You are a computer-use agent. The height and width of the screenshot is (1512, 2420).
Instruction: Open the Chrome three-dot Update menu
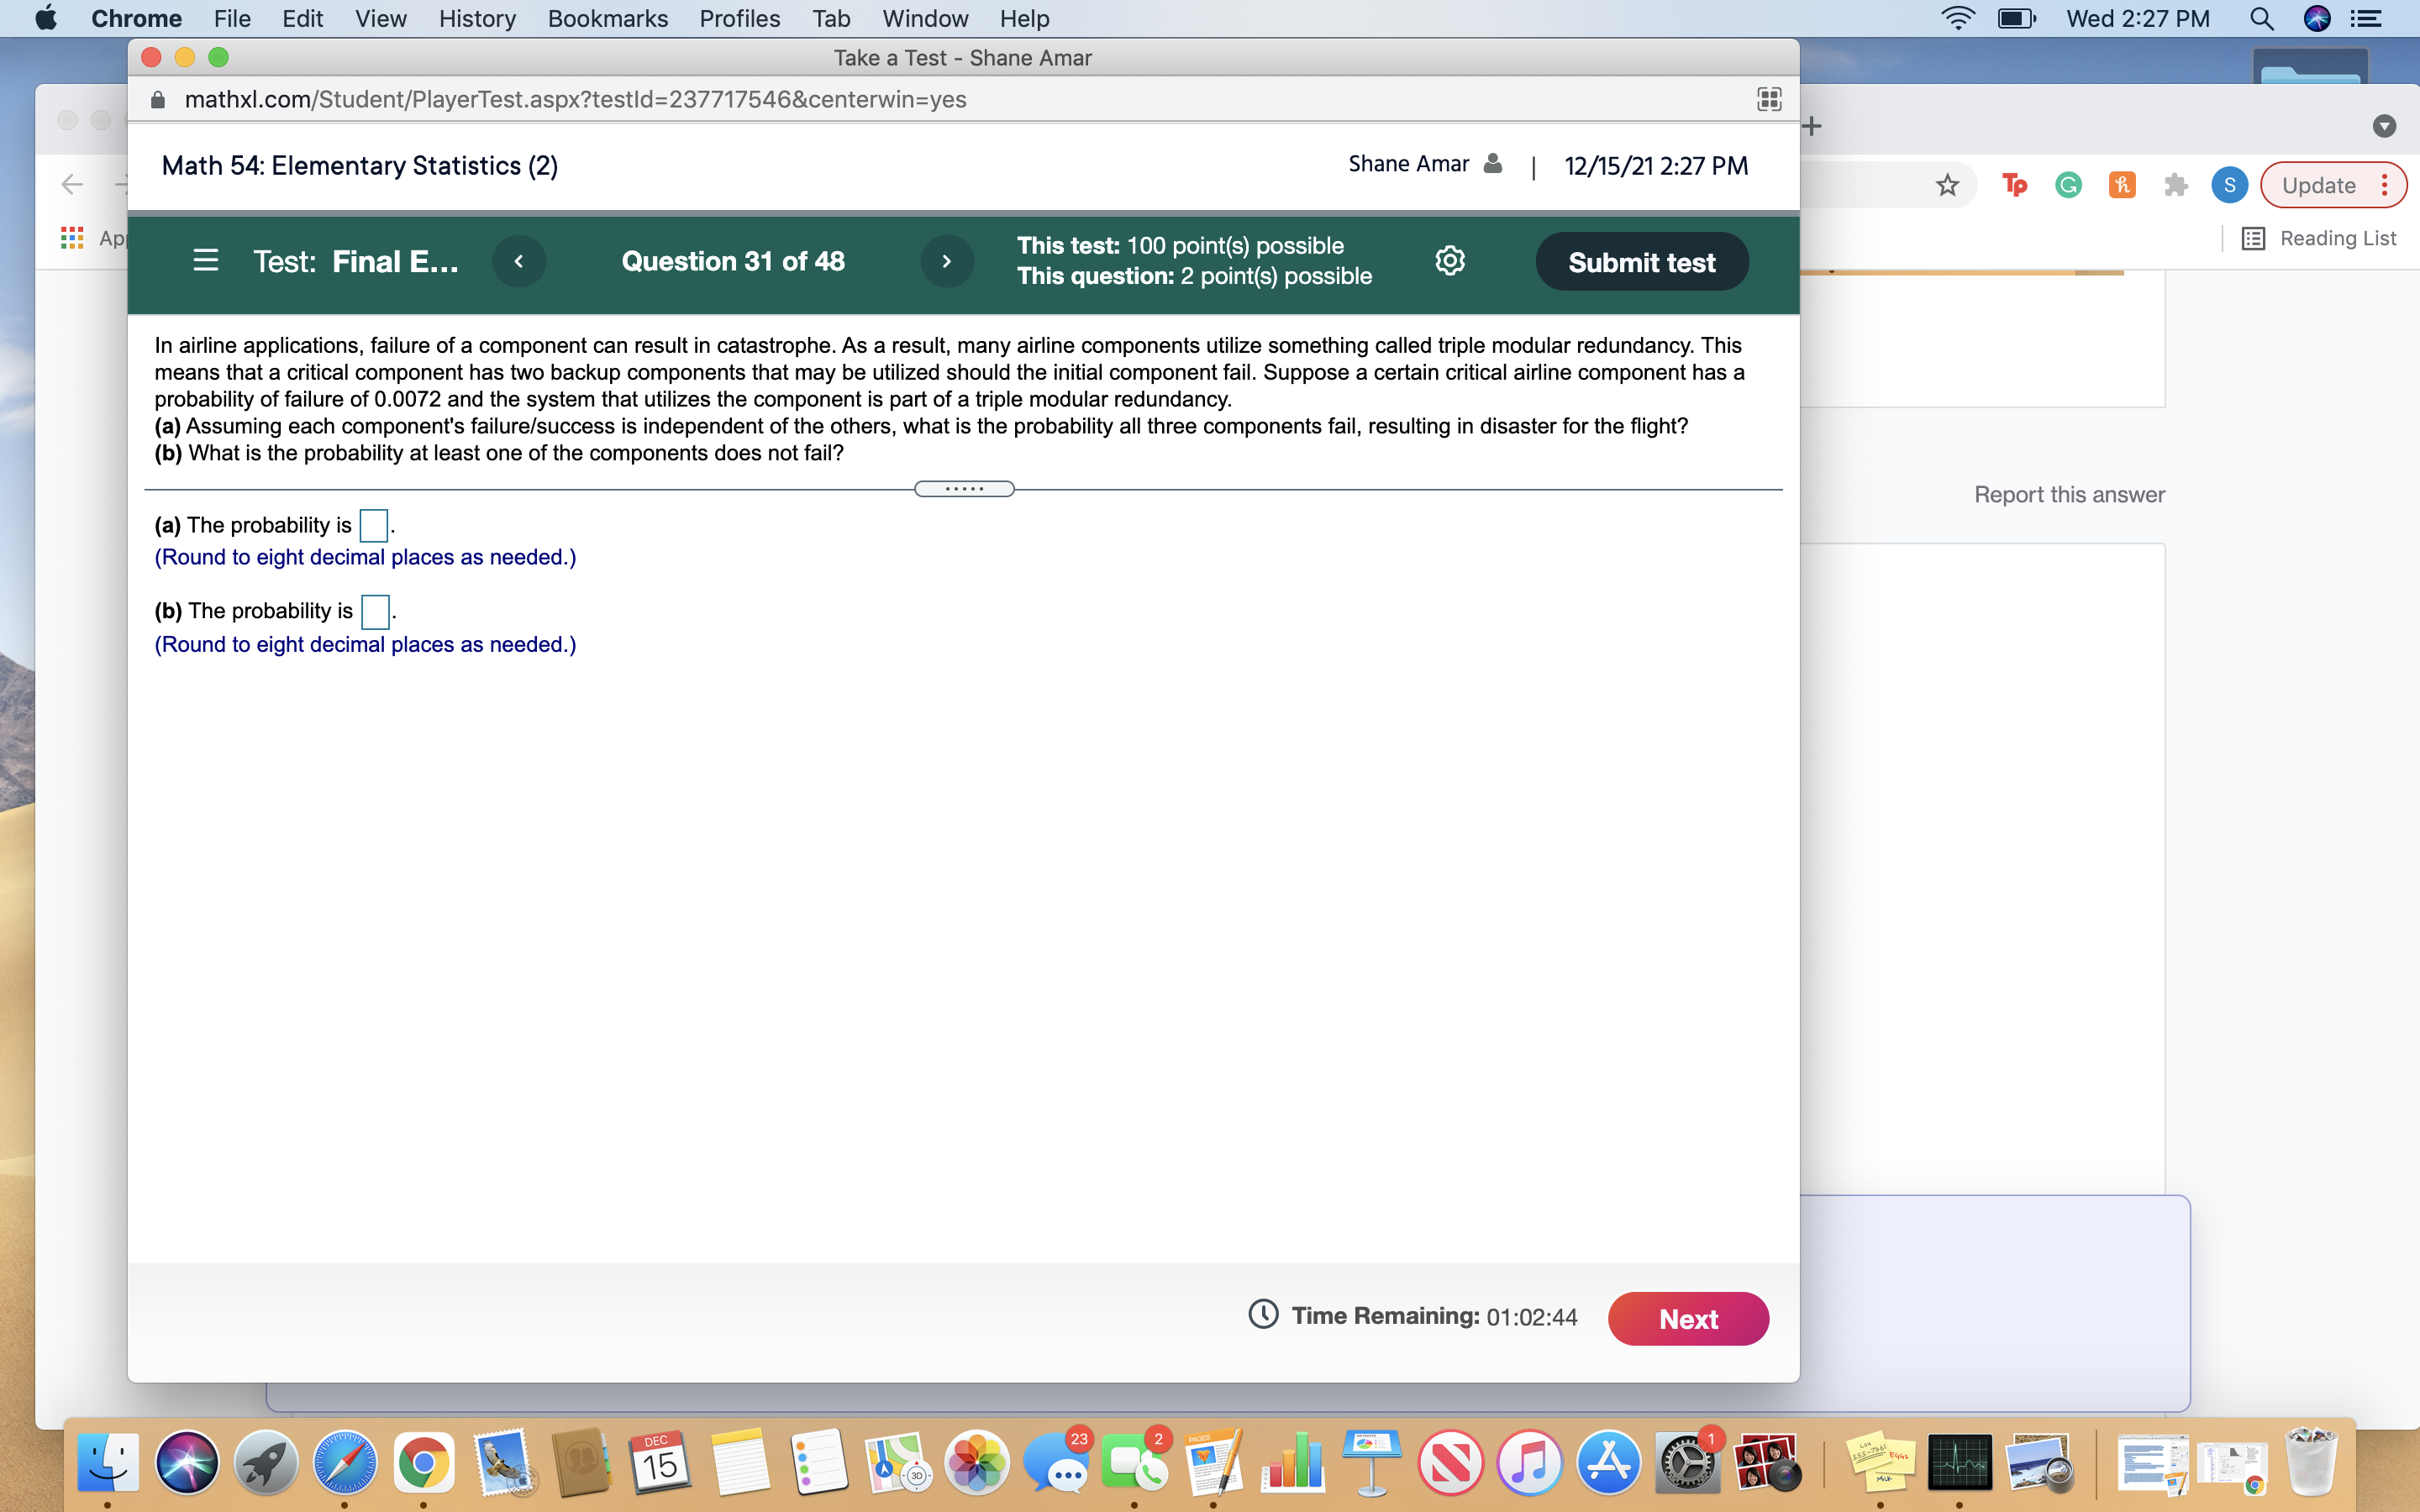click(2384, 185)
